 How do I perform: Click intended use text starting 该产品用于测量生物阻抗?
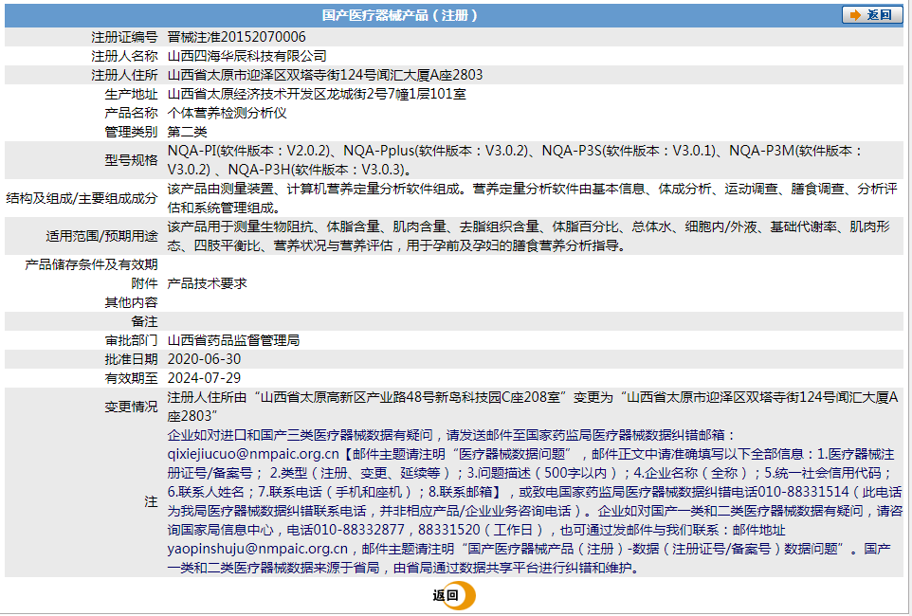pos(529,236)
